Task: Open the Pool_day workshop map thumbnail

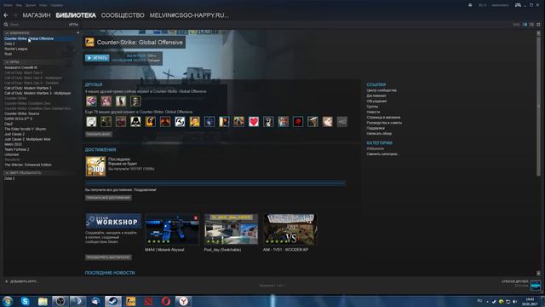Action: (x=231, y=229)
